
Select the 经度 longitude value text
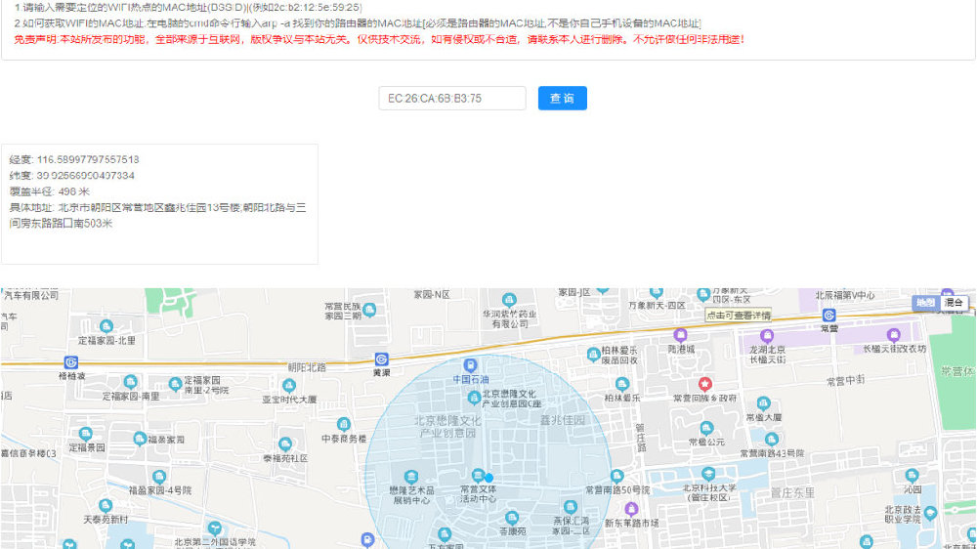pyautogui.click(x=88, y=159)
